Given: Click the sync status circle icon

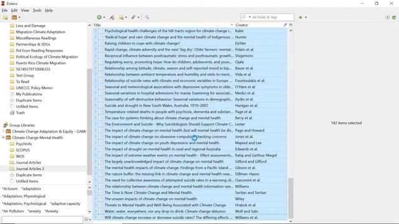Looking at the screenshot, I should click(387, 17).
